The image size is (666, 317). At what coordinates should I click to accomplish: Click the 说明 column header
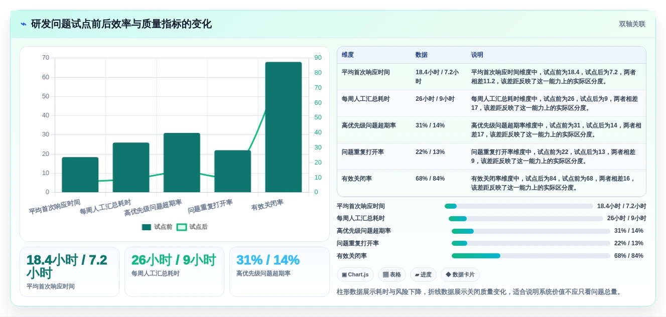coord(477,55)
